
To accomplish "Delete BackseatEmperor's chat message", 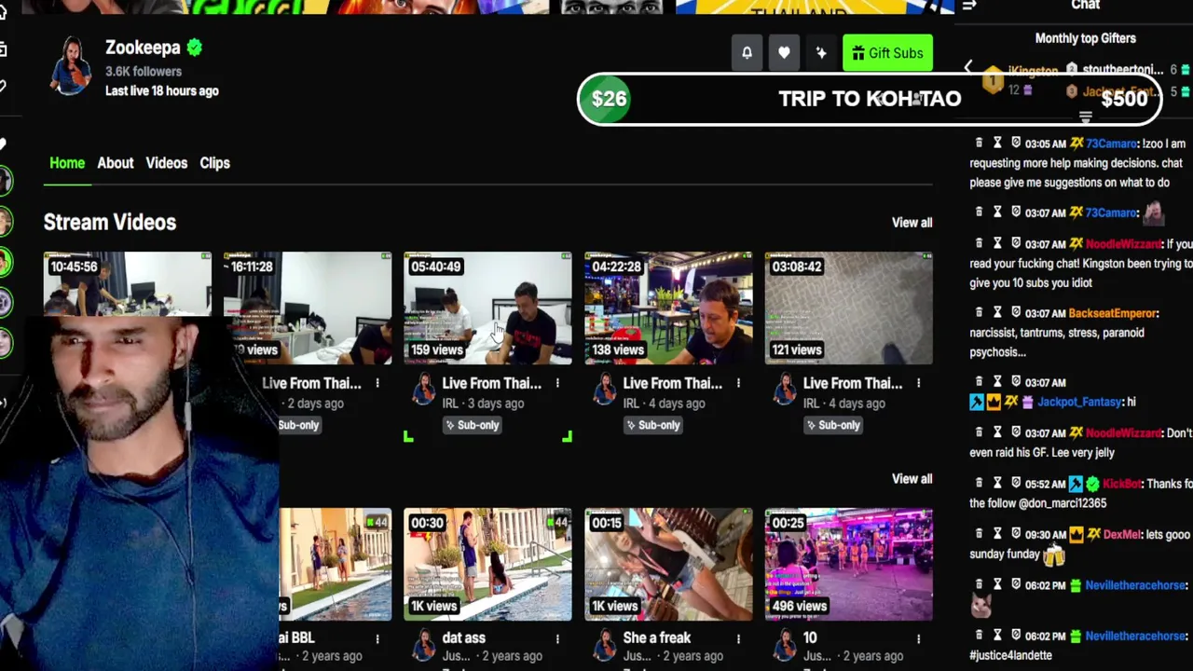I will (979, 312).
